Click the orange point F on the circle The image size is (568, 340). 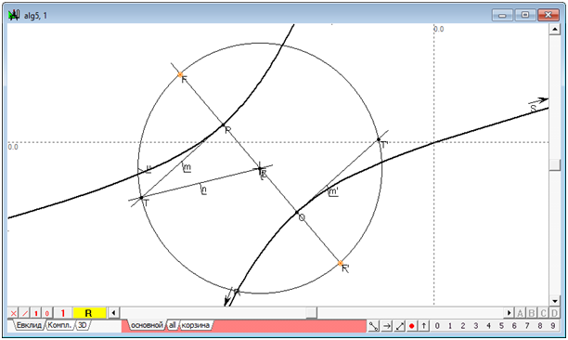click(x=180, y=75)
